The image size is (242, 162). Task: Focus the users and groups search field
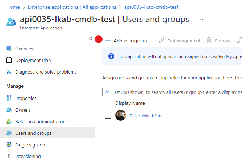[x=172, y=92]
